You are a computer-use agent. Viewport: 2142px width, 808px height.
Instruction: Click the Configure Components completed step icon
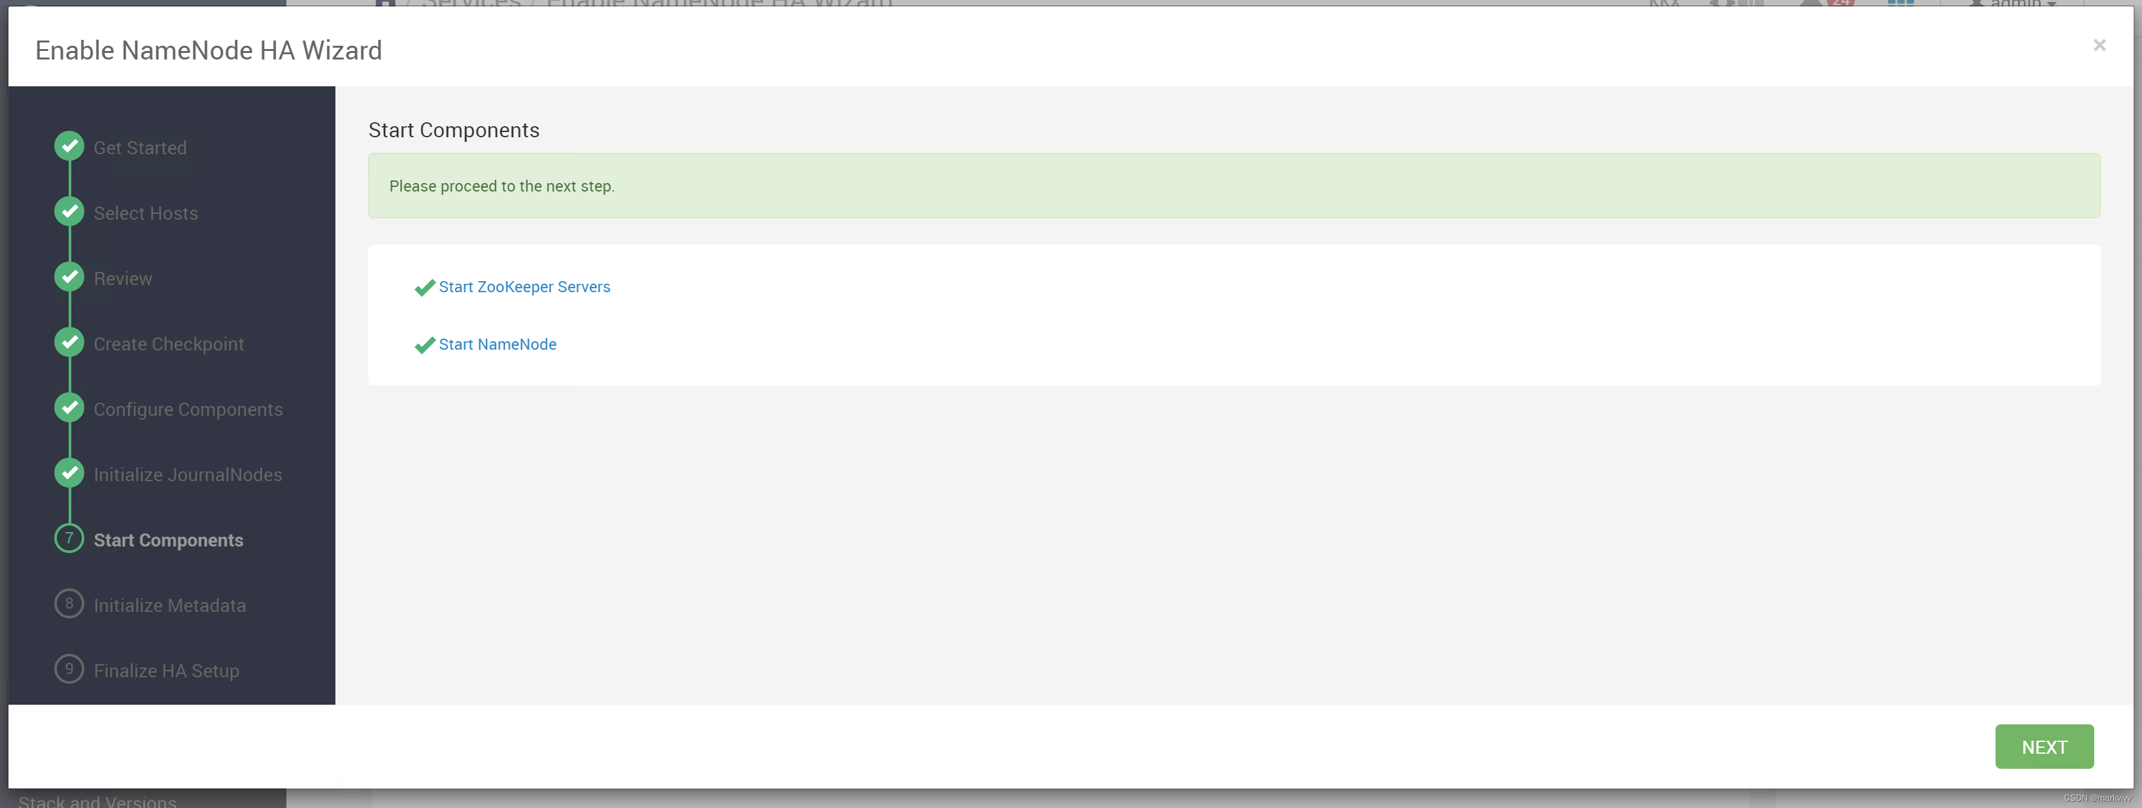67,408
